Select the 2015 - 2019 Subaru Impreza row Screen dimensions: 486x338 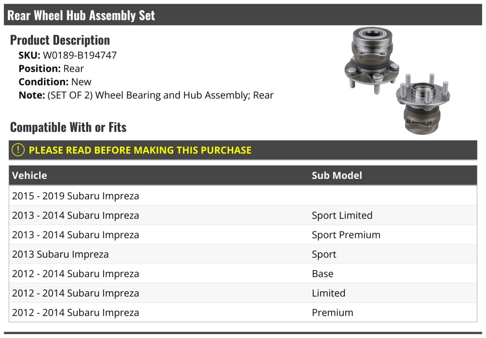[75, 196]
